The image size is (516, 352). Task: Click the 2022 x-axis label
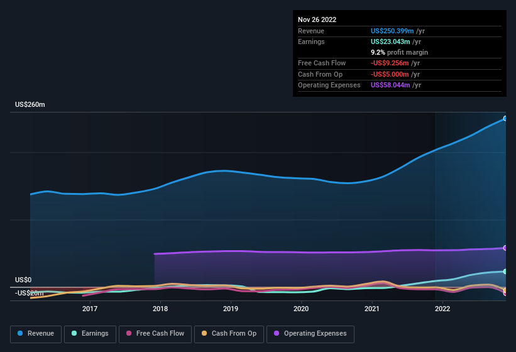[x=442, y=309]
